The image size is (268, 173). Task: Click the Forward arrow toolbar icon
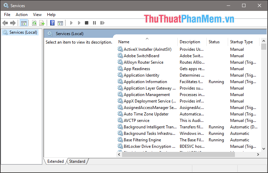pyautogui.click(x=13, y=23)
